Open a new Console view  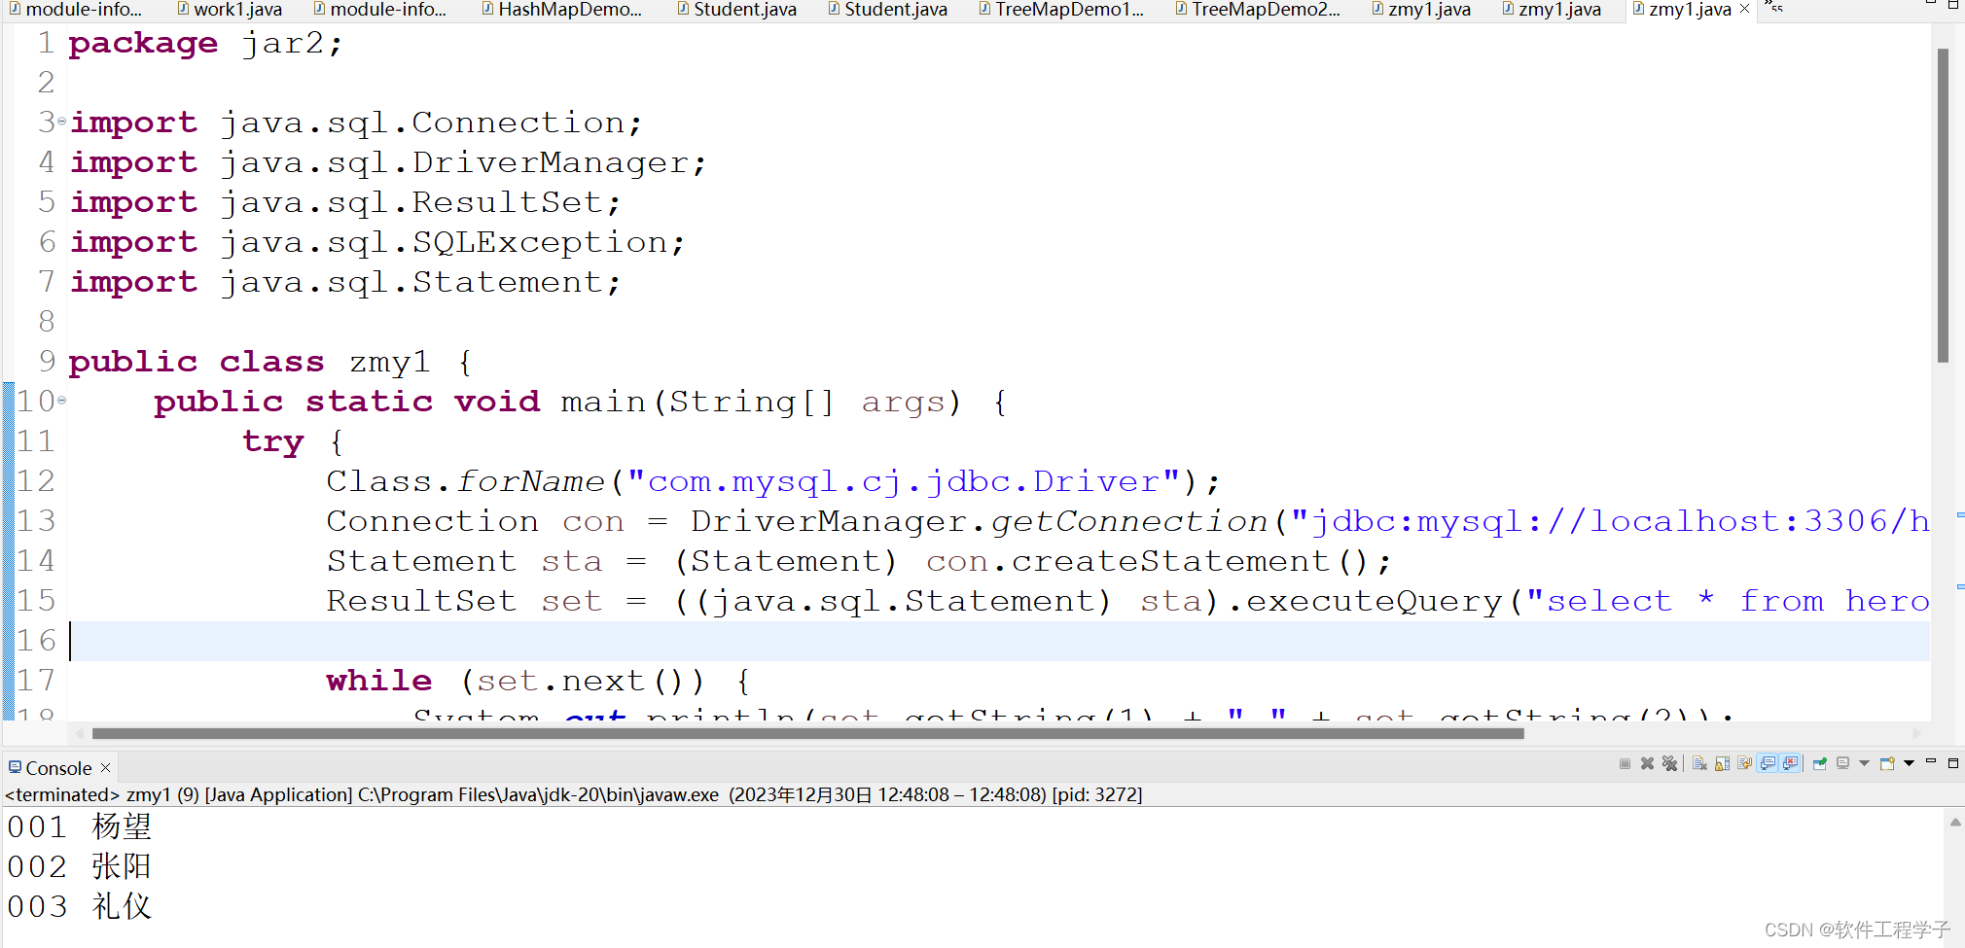click(1887, 764)
